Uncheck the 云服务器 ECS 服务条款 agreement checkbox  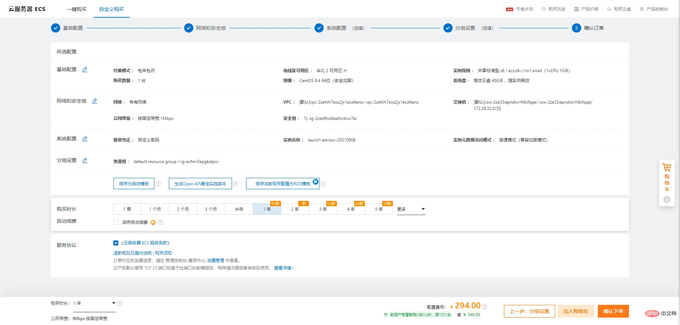click(116, 243)
